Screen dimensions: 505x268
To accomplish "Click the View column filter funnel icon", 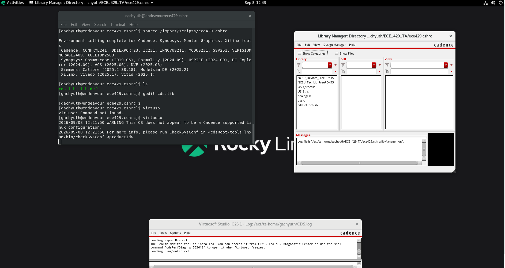I will pyautogui.click(x=387, y=65).
